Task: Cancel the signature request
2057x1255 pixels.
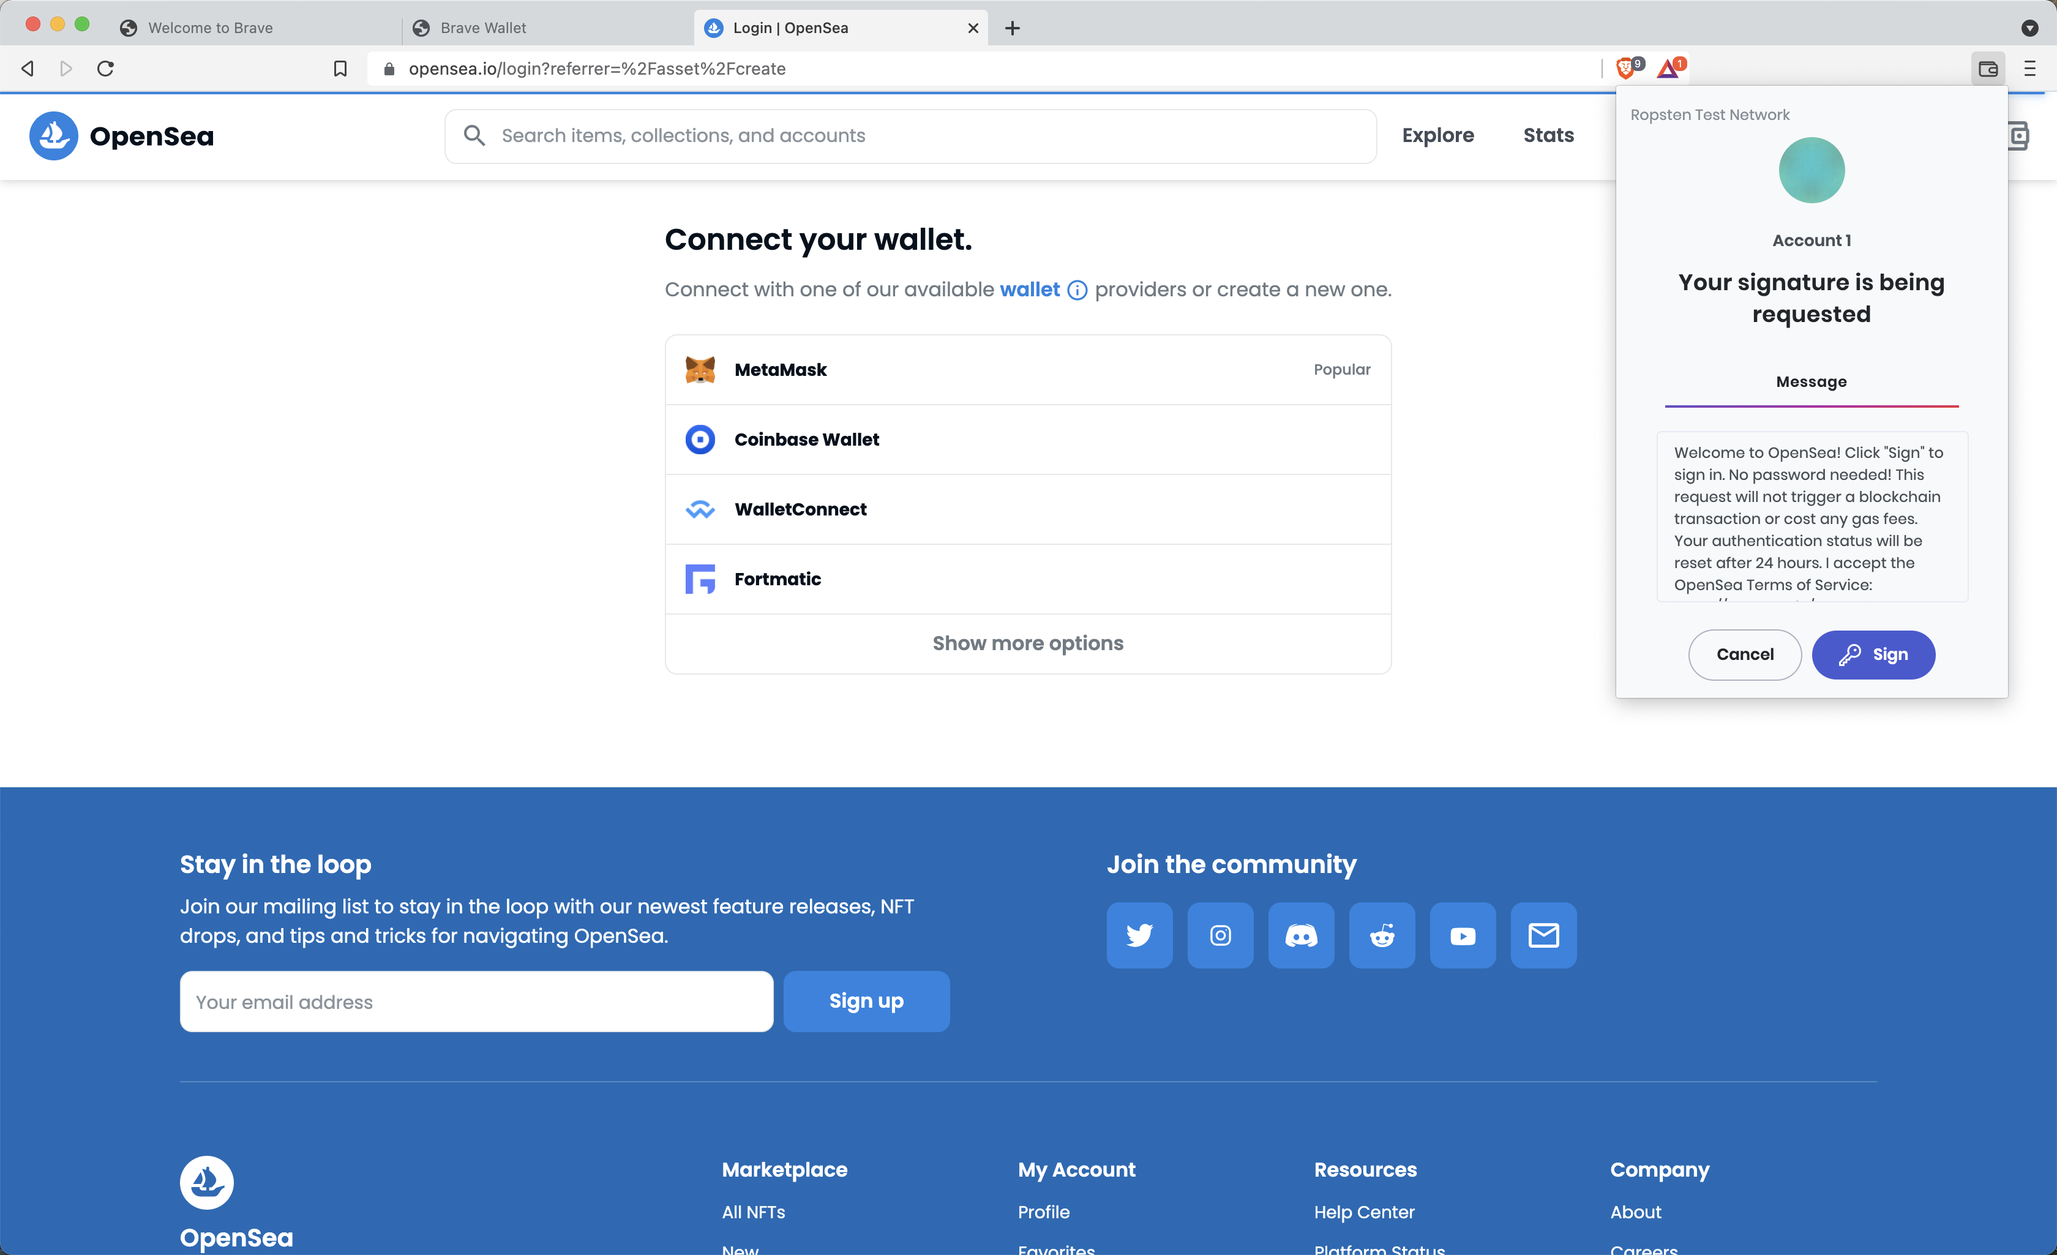Action: [x=1744, y=654]
